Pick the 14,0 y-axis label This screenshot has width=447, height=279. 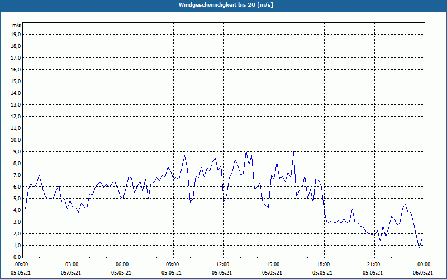[x=16, y=93]
